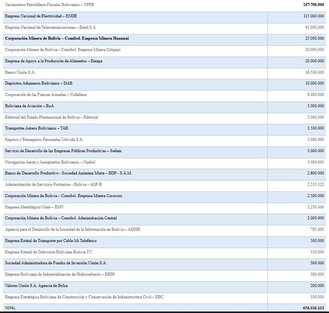Click the Bolivia TV row label
The height and width of the screenshot is (313, 329).
[48, 252]
